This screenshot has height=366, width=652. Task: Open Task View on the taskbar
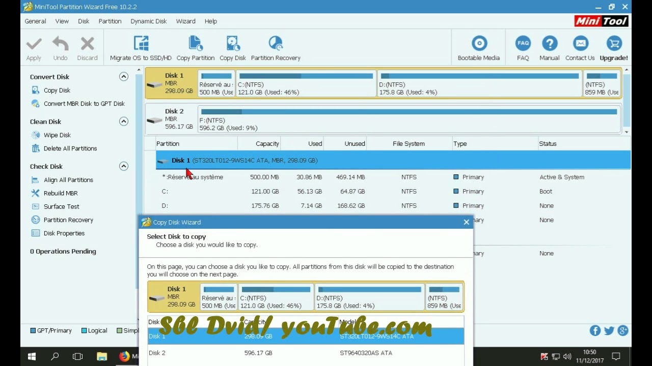pyautogui.click(x=77, y=357)
